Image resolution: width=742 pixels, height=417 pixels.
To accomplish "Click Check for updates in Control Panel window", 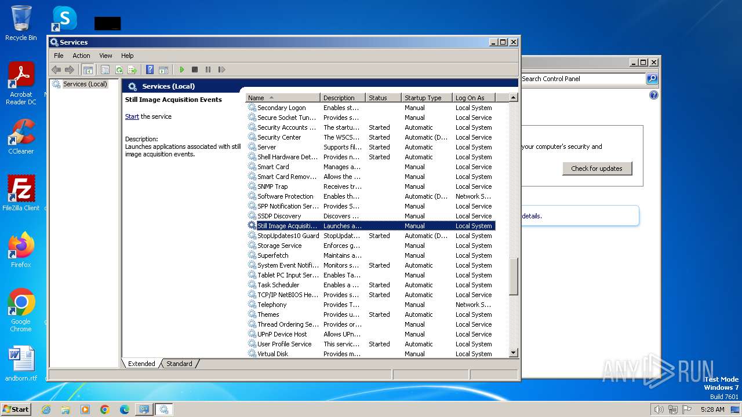I will click(x=596, y=169).
